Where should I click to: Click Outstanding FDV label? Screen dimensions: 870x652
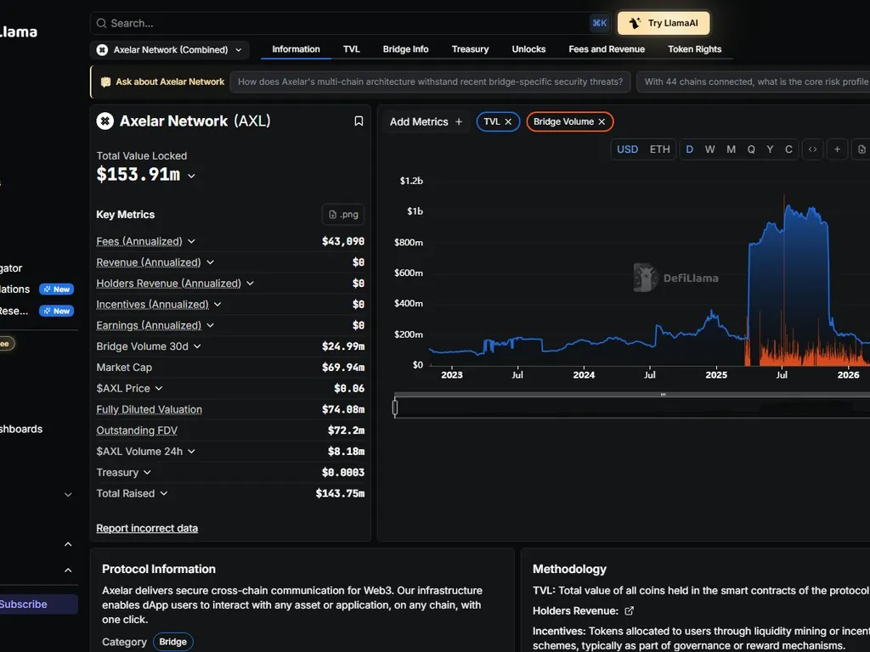click(x=137, y=430)
